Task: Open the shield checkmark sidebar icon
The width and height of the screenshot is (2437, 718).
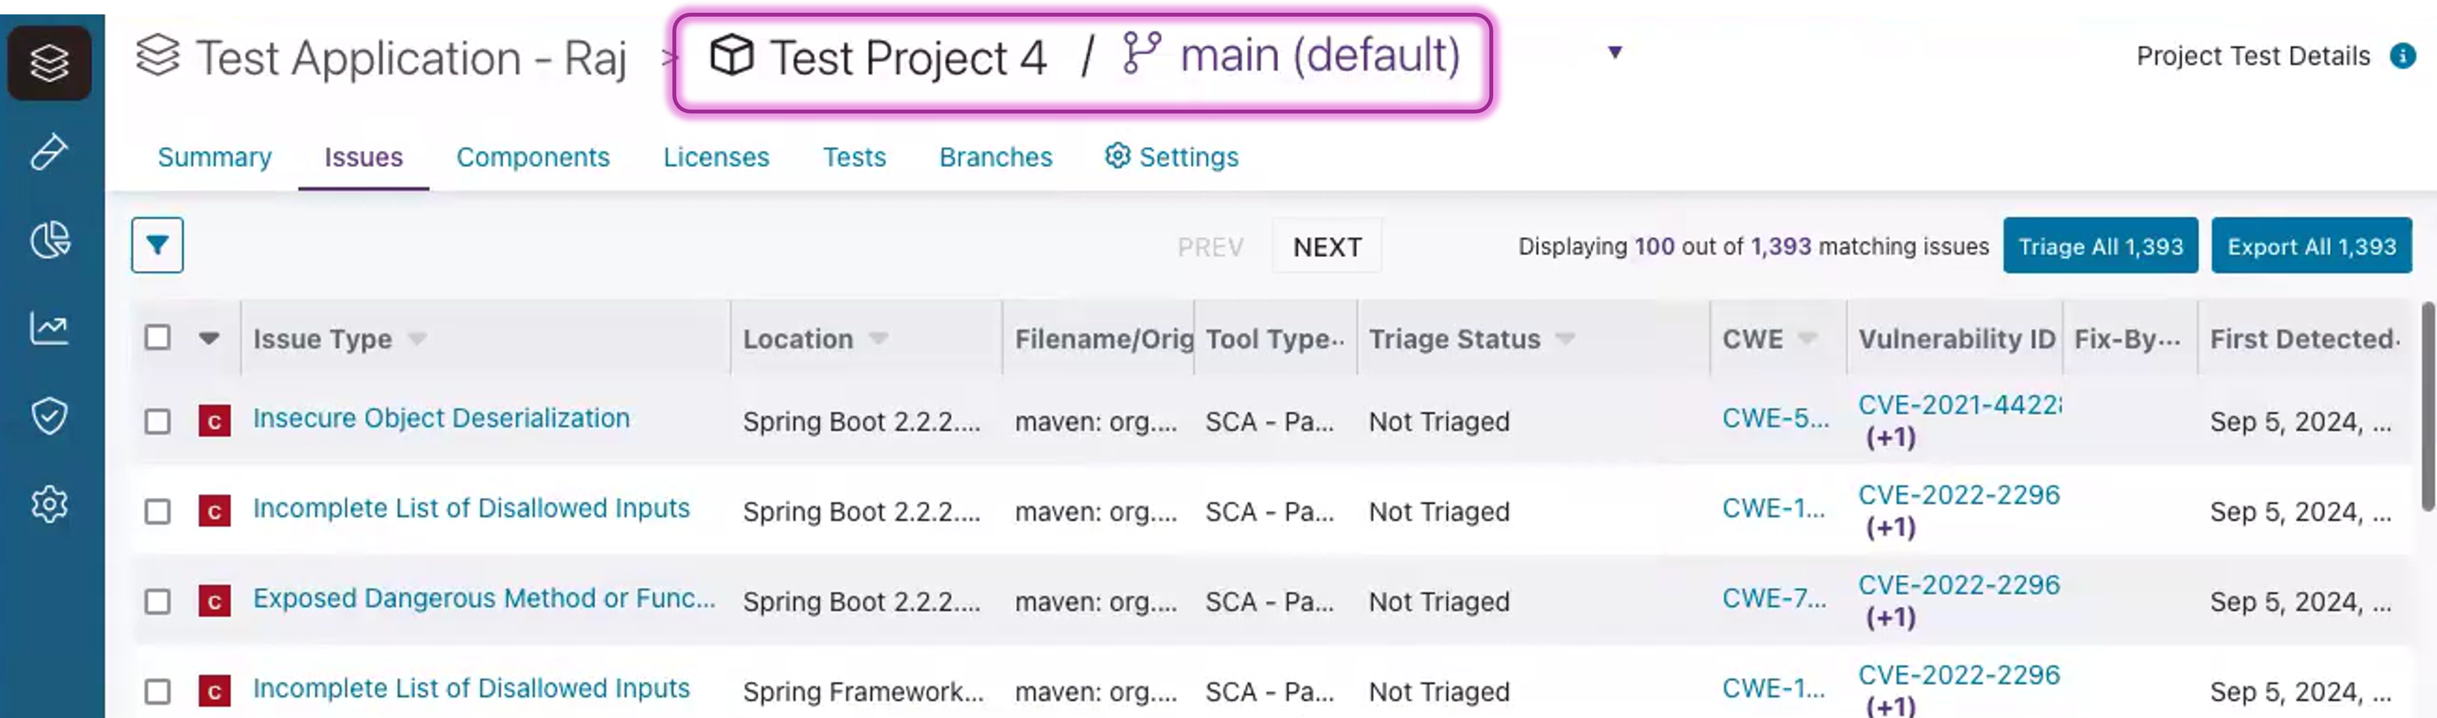Action: pyautogui.click(x=49, y=416)
